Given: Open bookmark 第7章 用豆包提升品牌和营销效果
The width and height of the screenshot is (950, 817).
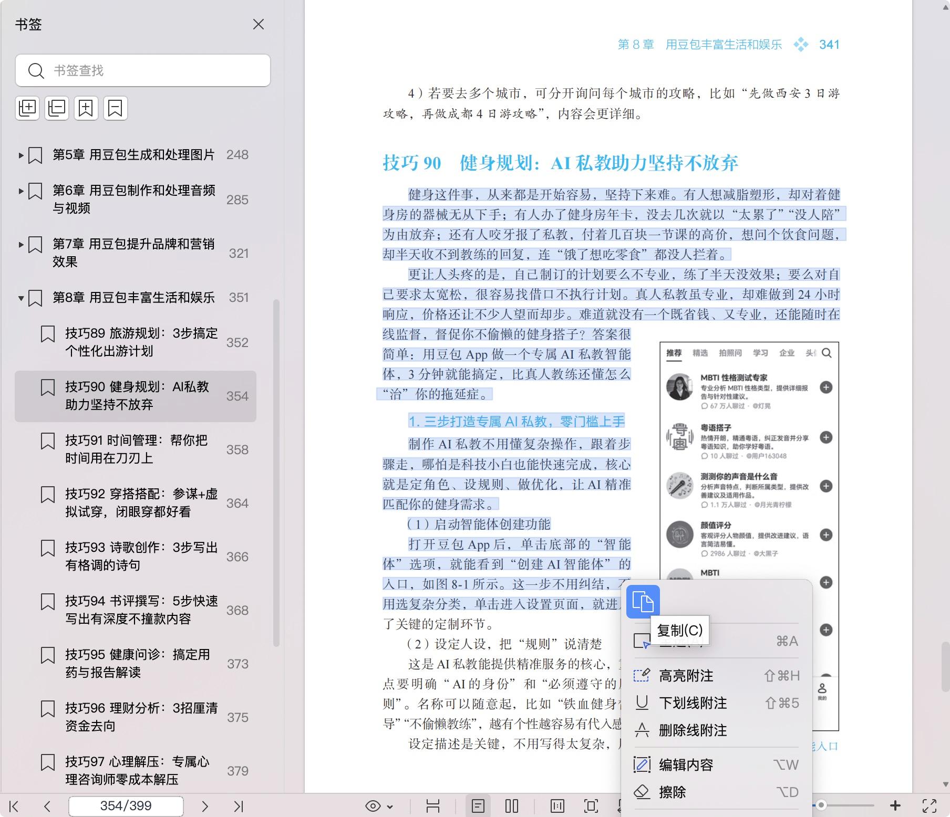Looking at the screenshot, I should click(133, 253).
